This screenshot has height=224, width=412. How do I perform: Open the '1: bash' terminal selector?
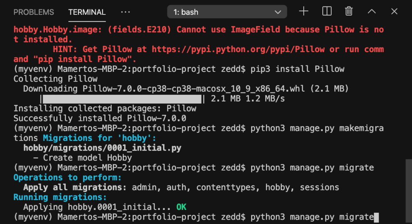coord(227,12)
